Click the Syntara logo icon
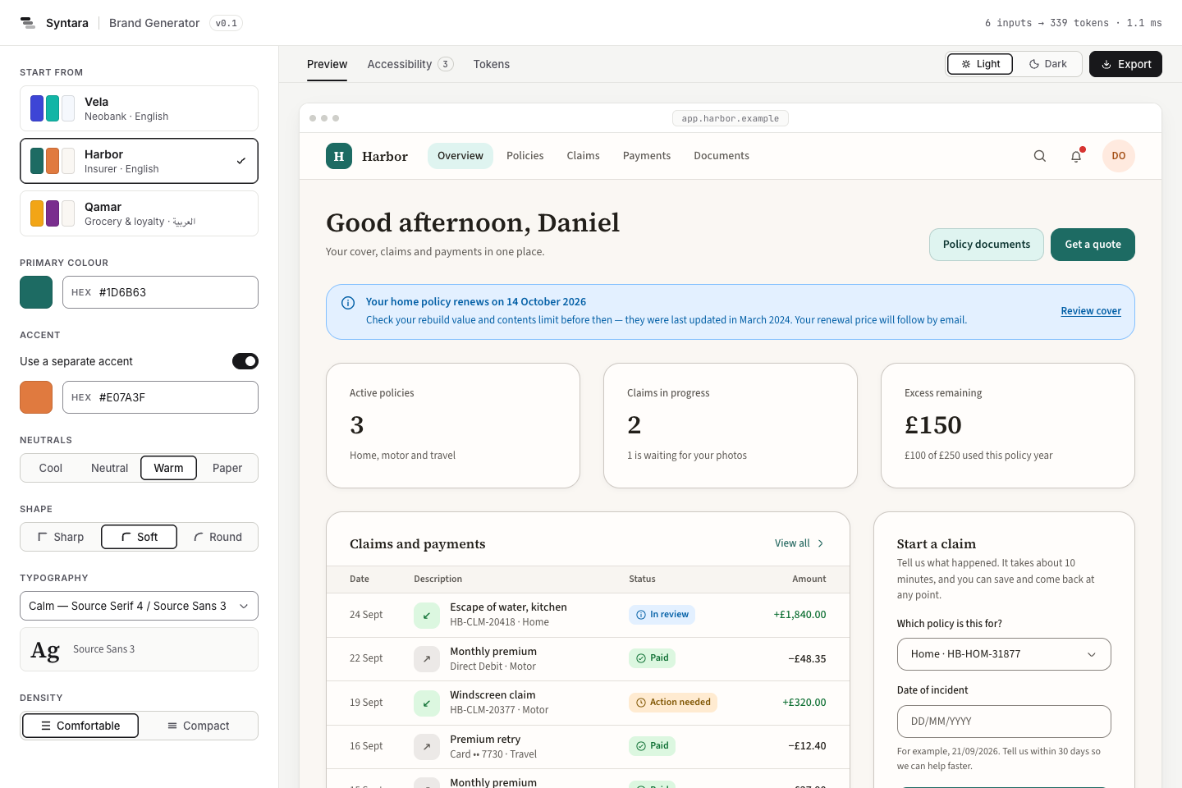 click(x=28, y=23)
